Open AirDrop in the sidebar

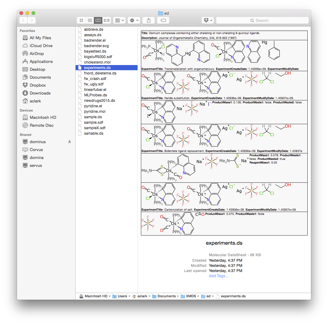(36, 53)
